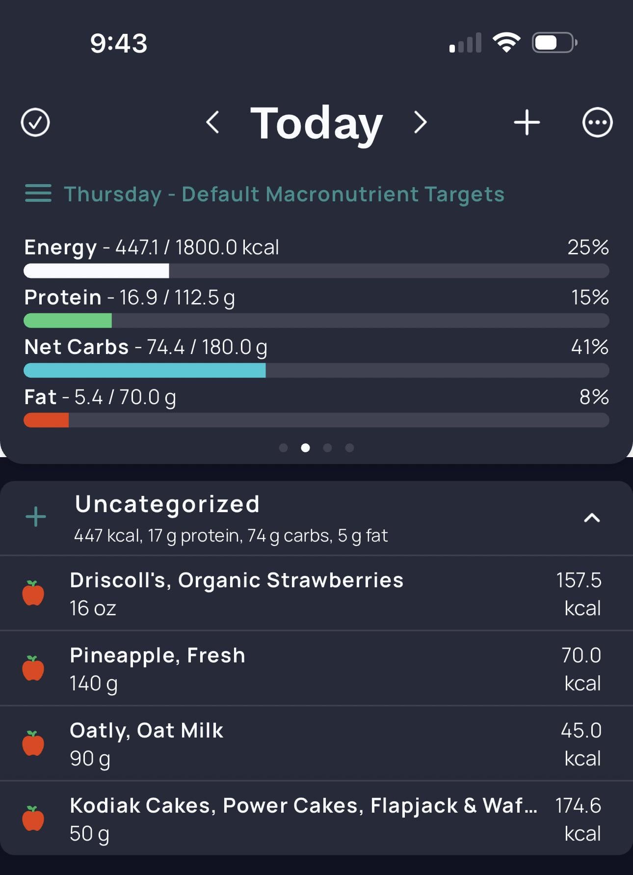
Task: Select the first page indicator dot
Action: tap(283, 448)
